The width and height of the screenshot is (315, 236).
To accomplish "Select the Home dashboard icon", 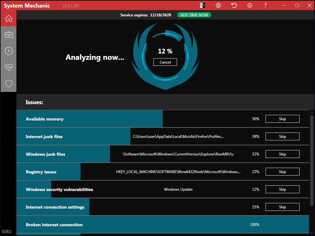I will [x=9, y=18].
